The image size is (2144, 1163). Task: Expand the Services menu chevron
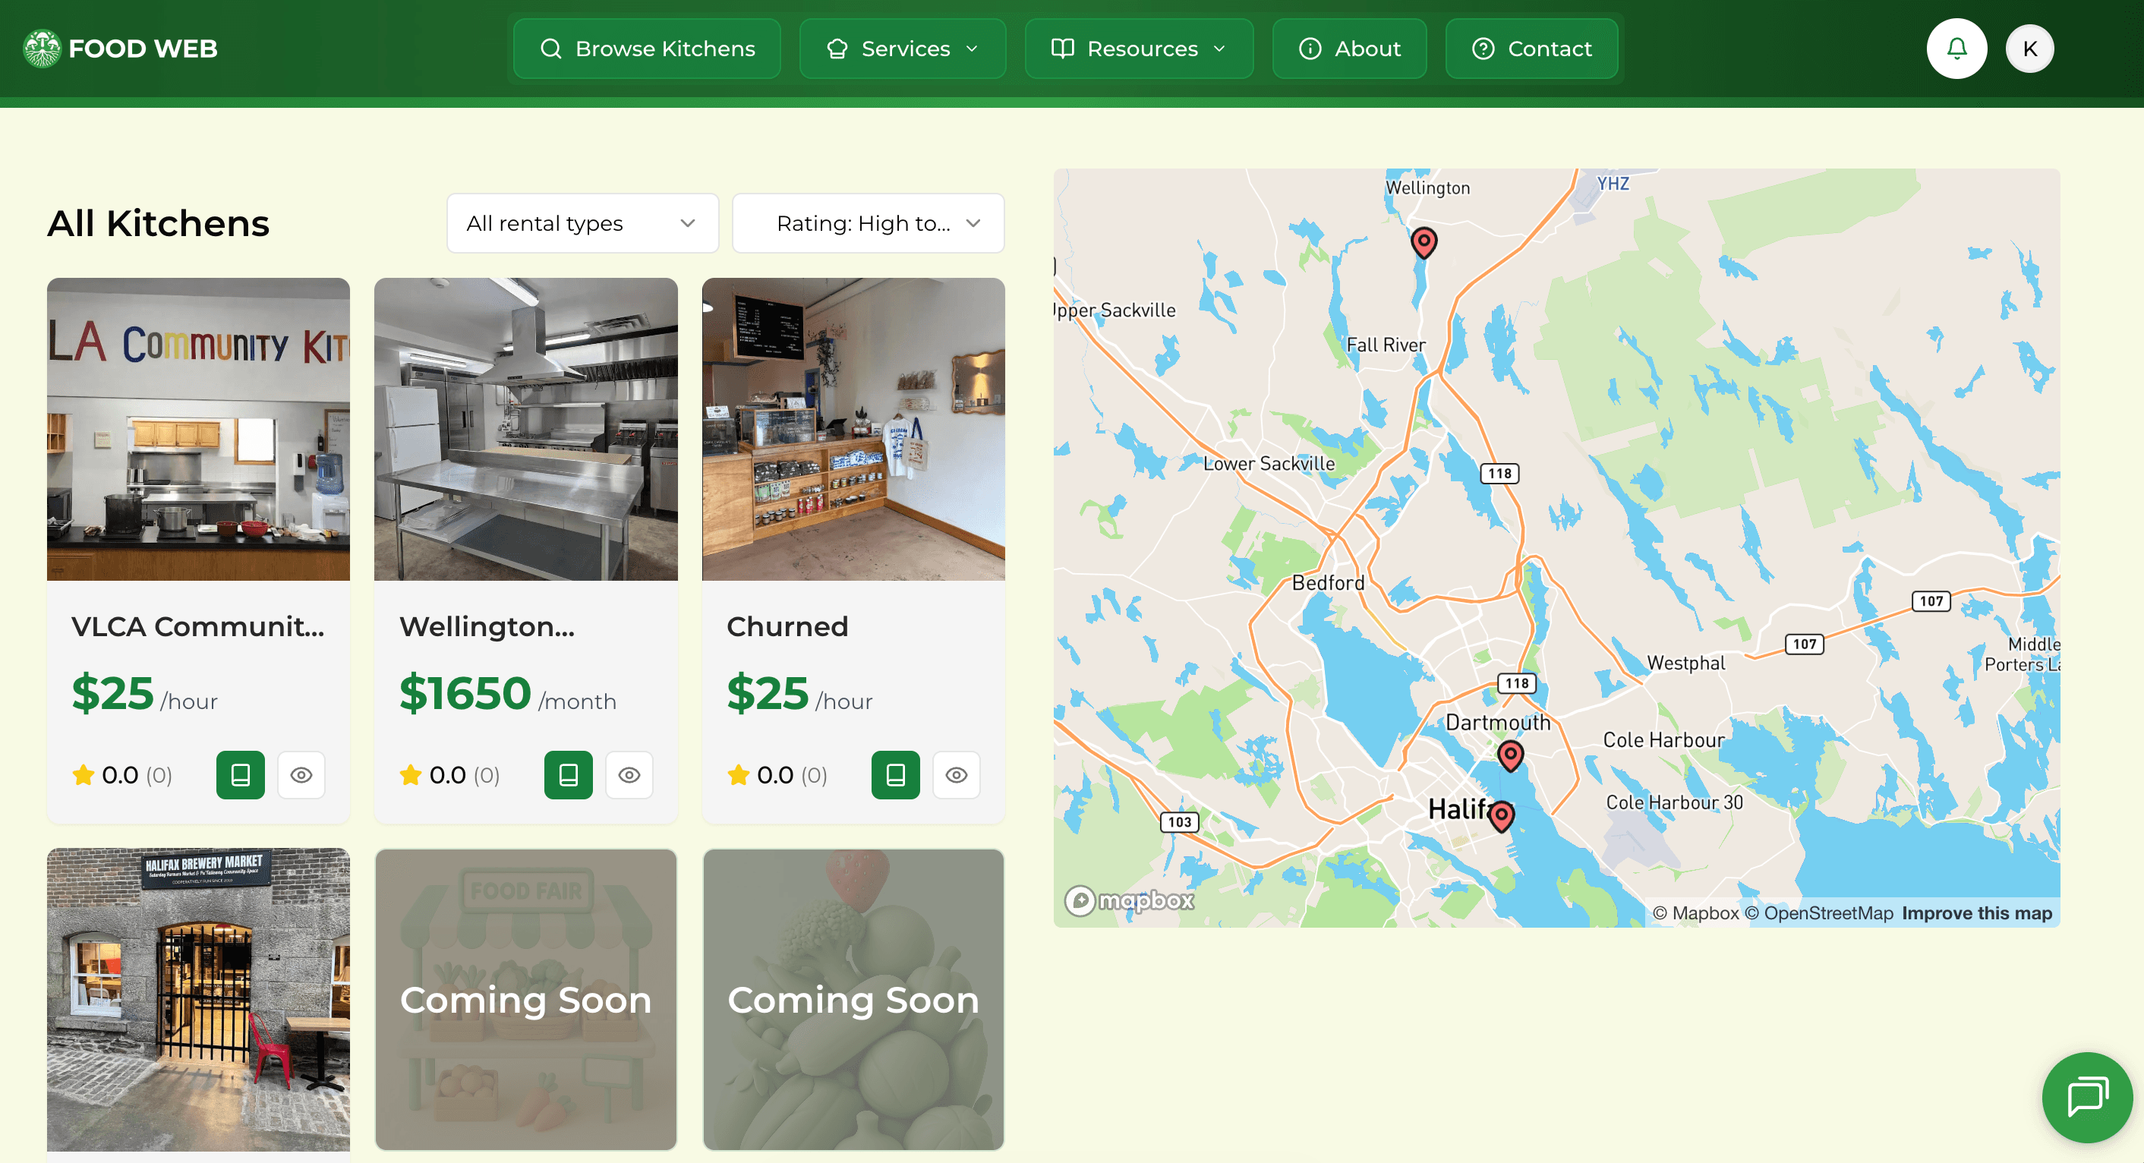971,49
